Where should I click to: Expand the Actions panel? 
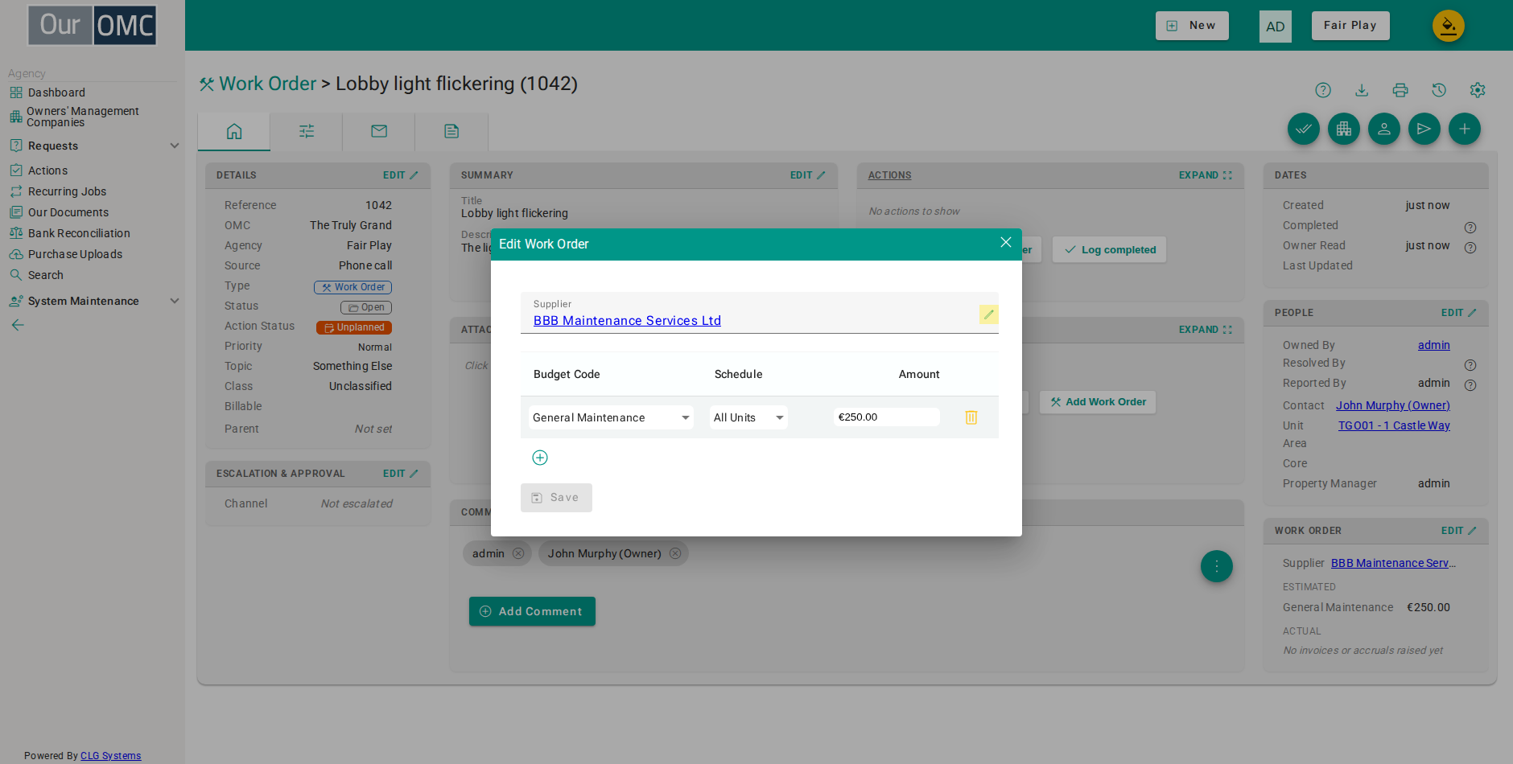pos(1206,175)
